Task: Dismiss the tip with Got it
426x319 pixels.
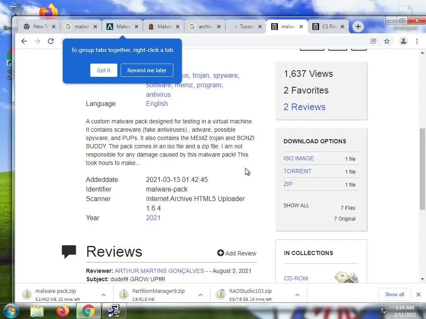Action: [x=104, y=70]
